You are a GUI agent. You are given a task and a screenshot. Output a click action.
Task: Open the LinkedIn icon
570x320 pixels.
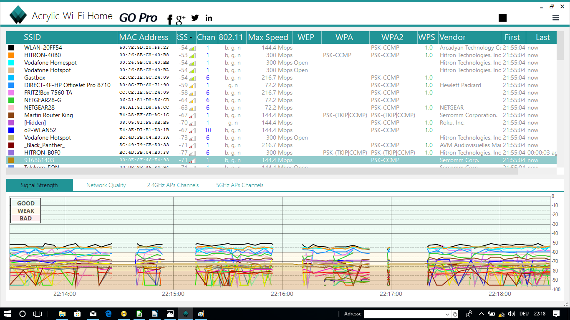coord(209,17)
